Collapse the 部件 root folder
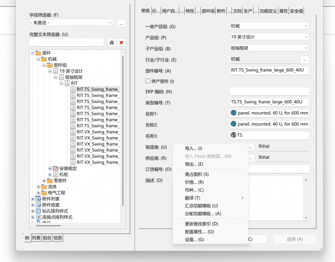 pos(33,53)
